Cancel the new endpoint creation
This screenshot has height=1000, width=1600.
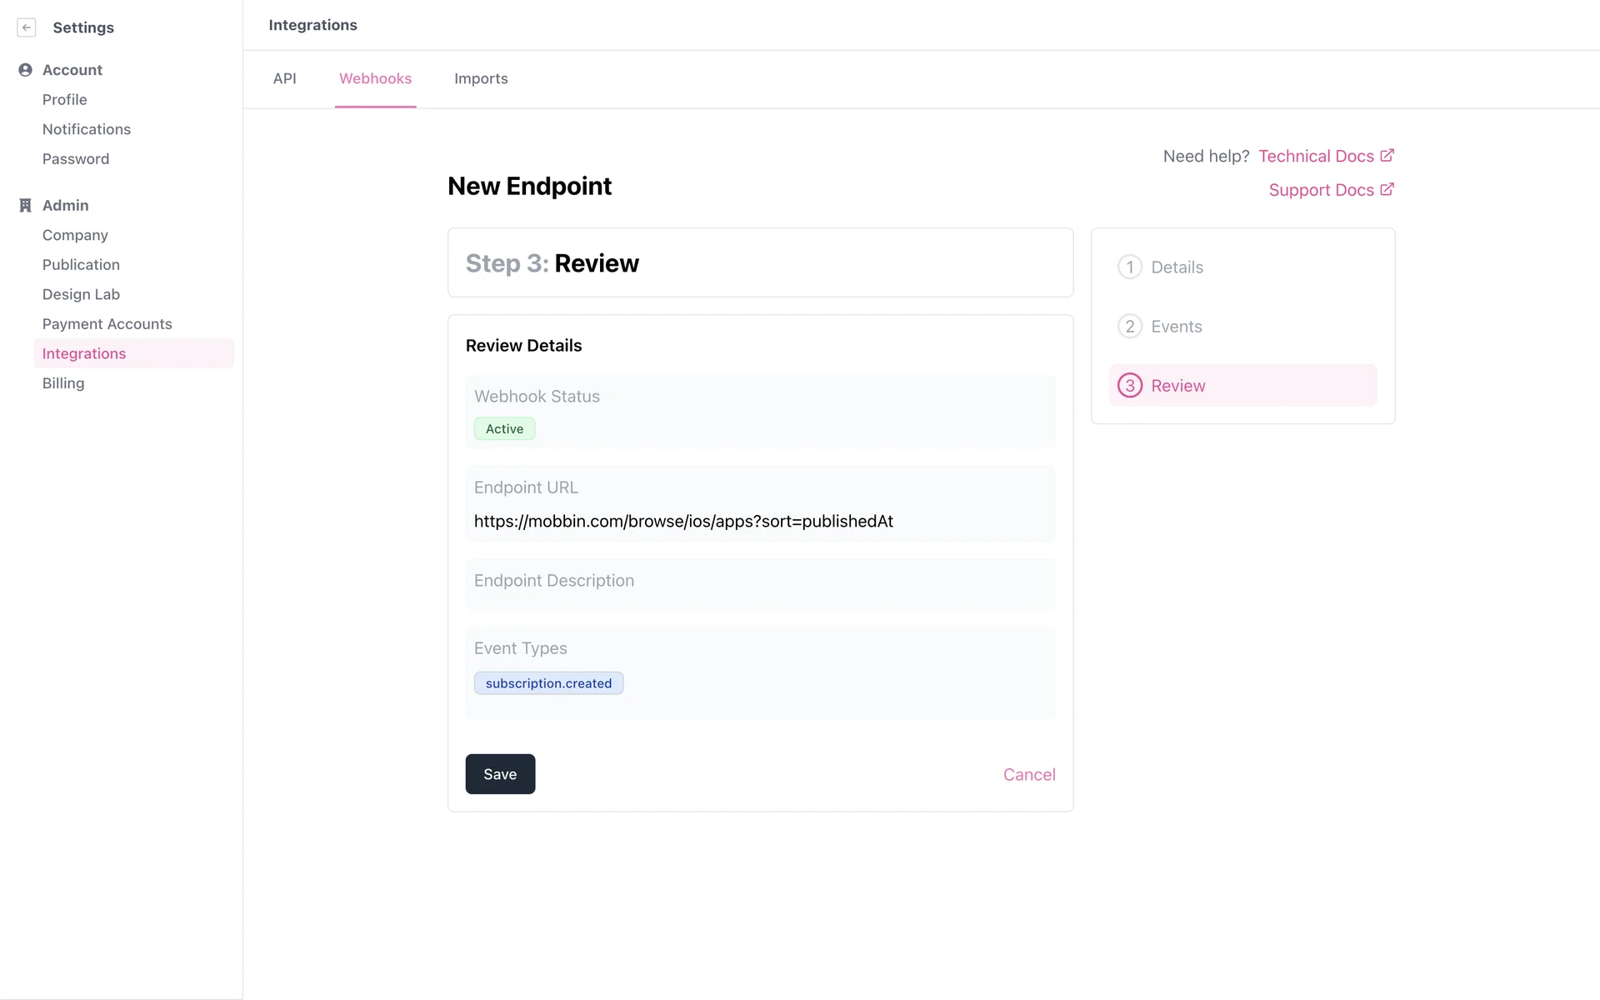click(x=1028, y=775)
